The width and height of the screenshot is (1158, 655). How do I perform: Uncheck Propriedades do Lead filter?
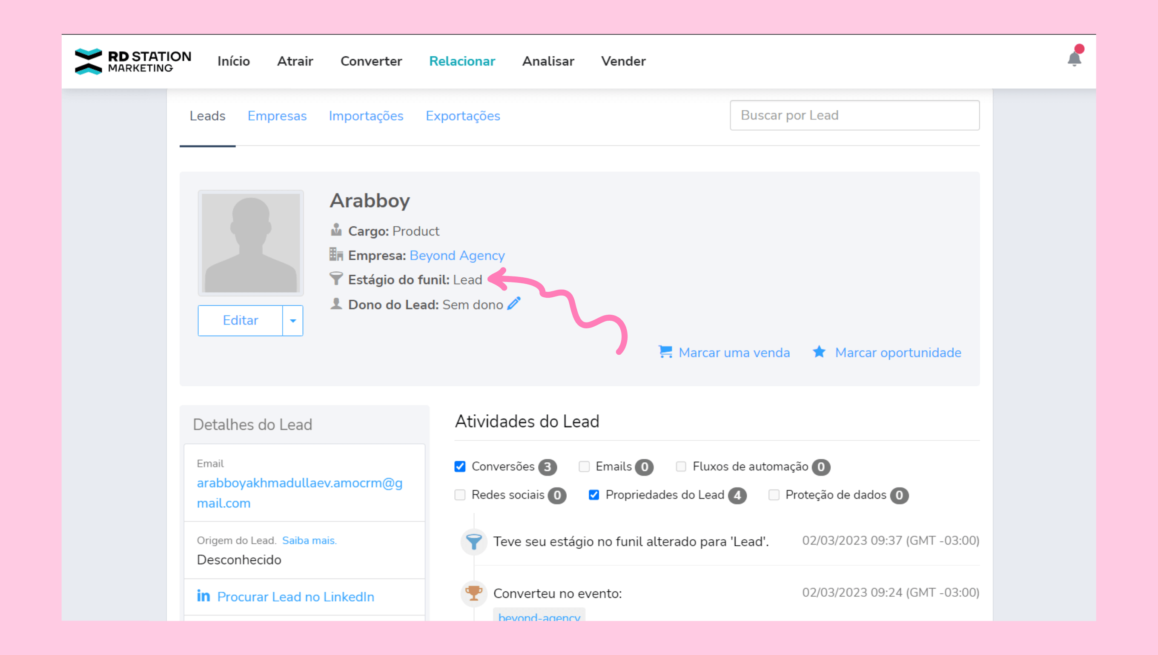pos(594,495)
